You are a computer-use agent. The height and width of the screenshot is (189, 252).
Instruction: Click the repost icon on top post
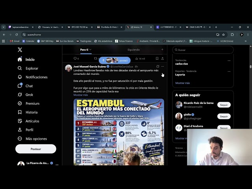(96, 59)
